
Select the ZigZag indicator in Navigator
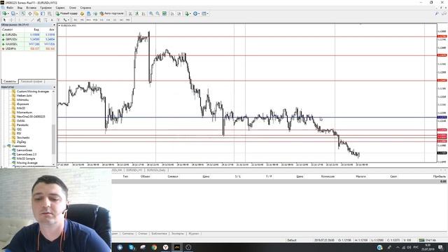[22, 141]
